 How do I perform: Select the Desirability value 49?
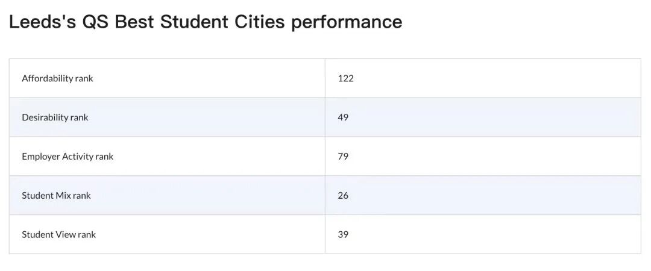click(x=343, y=117)
